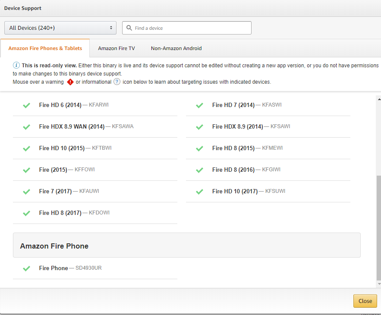
Task: Click the blue question mark informational icon
Action: (117, 82)
